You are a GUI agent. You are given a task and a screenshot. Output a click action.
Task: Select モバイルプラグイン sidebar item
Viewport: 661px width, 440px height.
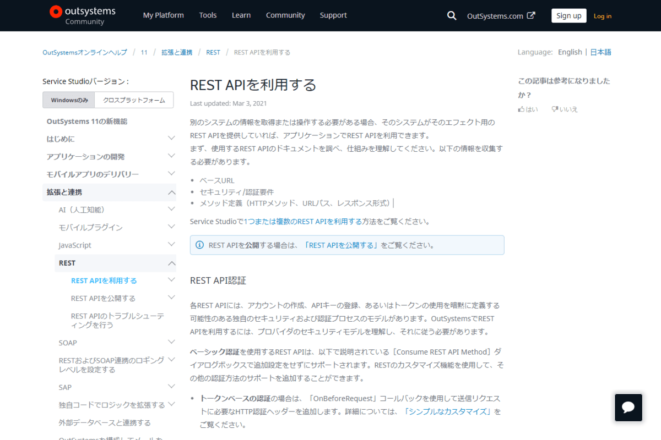click(x=90, y=228)
